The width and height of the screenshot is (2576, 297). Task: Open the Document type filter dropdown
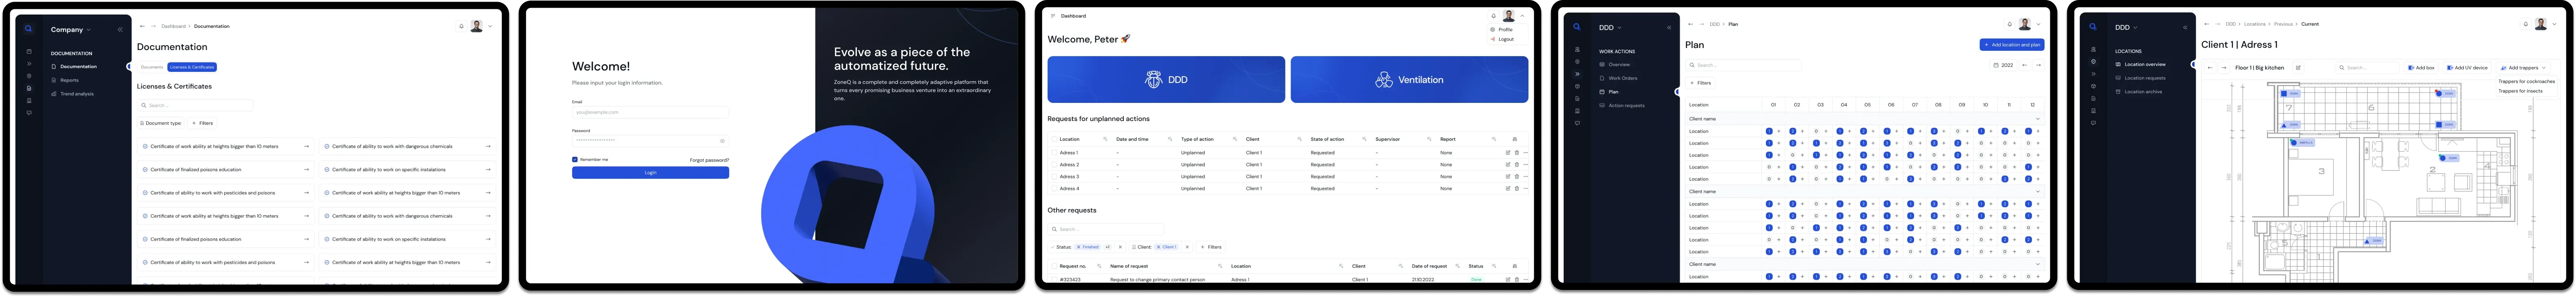pyautogui.click(x=162, y=123)
